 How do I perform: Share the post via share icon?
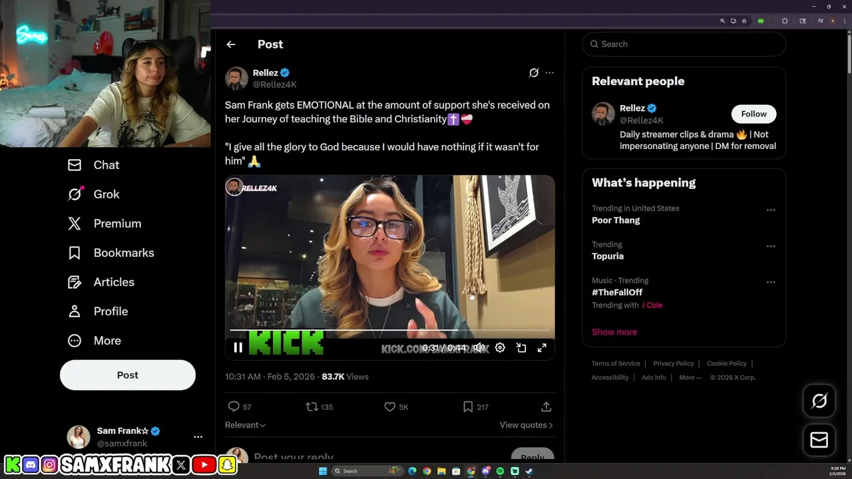(546, 406)
